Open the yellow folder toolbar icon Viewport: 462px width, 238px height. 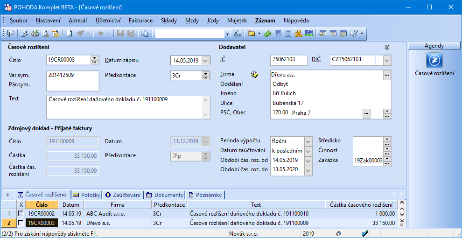[x=252, y=34]
